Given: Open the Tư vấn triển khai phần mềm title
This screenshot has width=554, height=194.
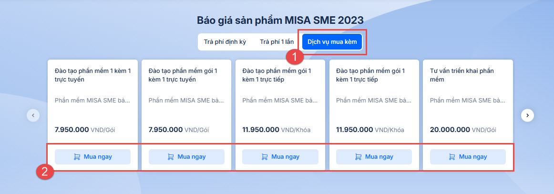Looking at the screenshot, I should [462, 75].
